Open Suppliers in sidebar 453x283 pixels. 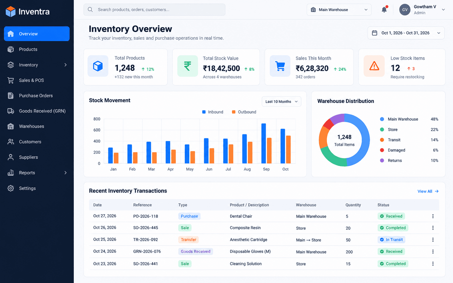coord(37,157)
